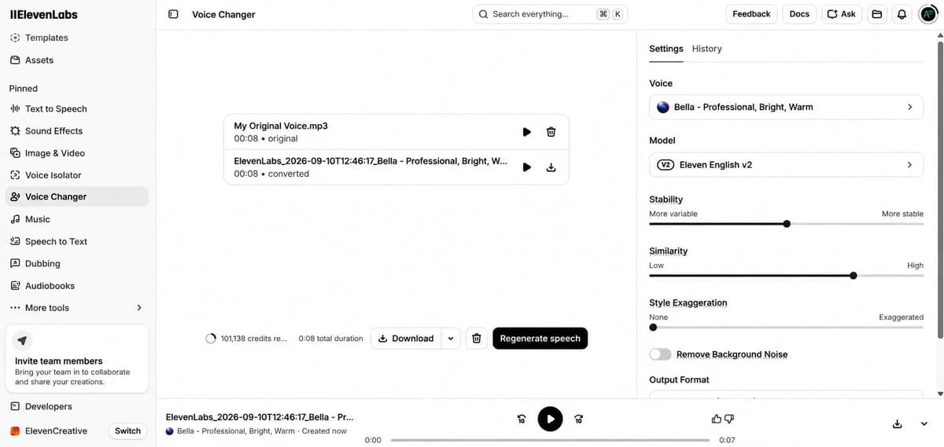Click the ElevenLabs logo
This screenshot has width=944, height=447.
pos(43,14)
